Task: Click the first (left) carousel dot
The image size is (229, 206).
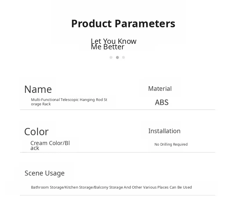Action: [111, 57]
